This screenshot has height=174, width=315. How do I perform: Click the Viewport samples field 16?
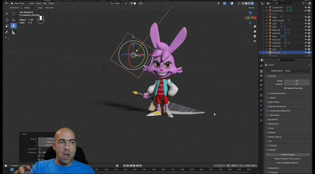coord(297,84)
